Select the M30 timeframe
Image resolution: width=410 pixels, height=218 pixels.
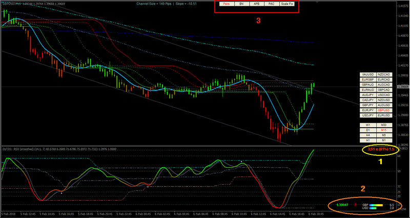(x=384, y=125)
